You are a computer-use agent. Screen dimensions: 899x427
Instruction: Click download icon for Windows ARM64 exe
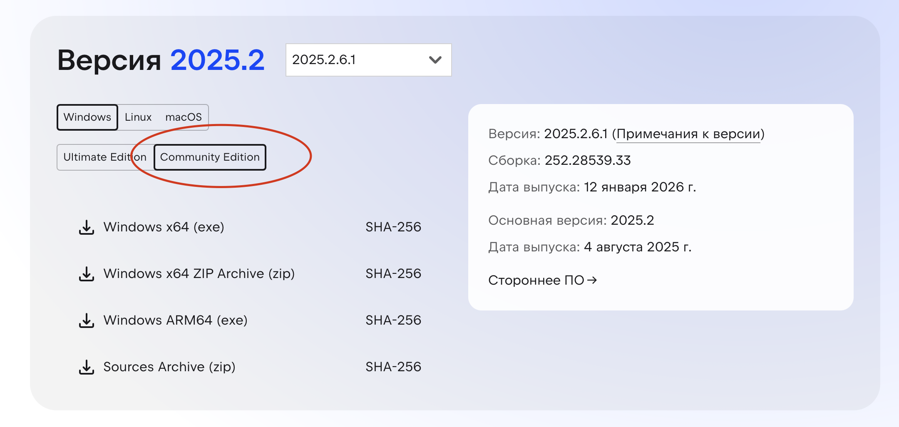point(87,320)
